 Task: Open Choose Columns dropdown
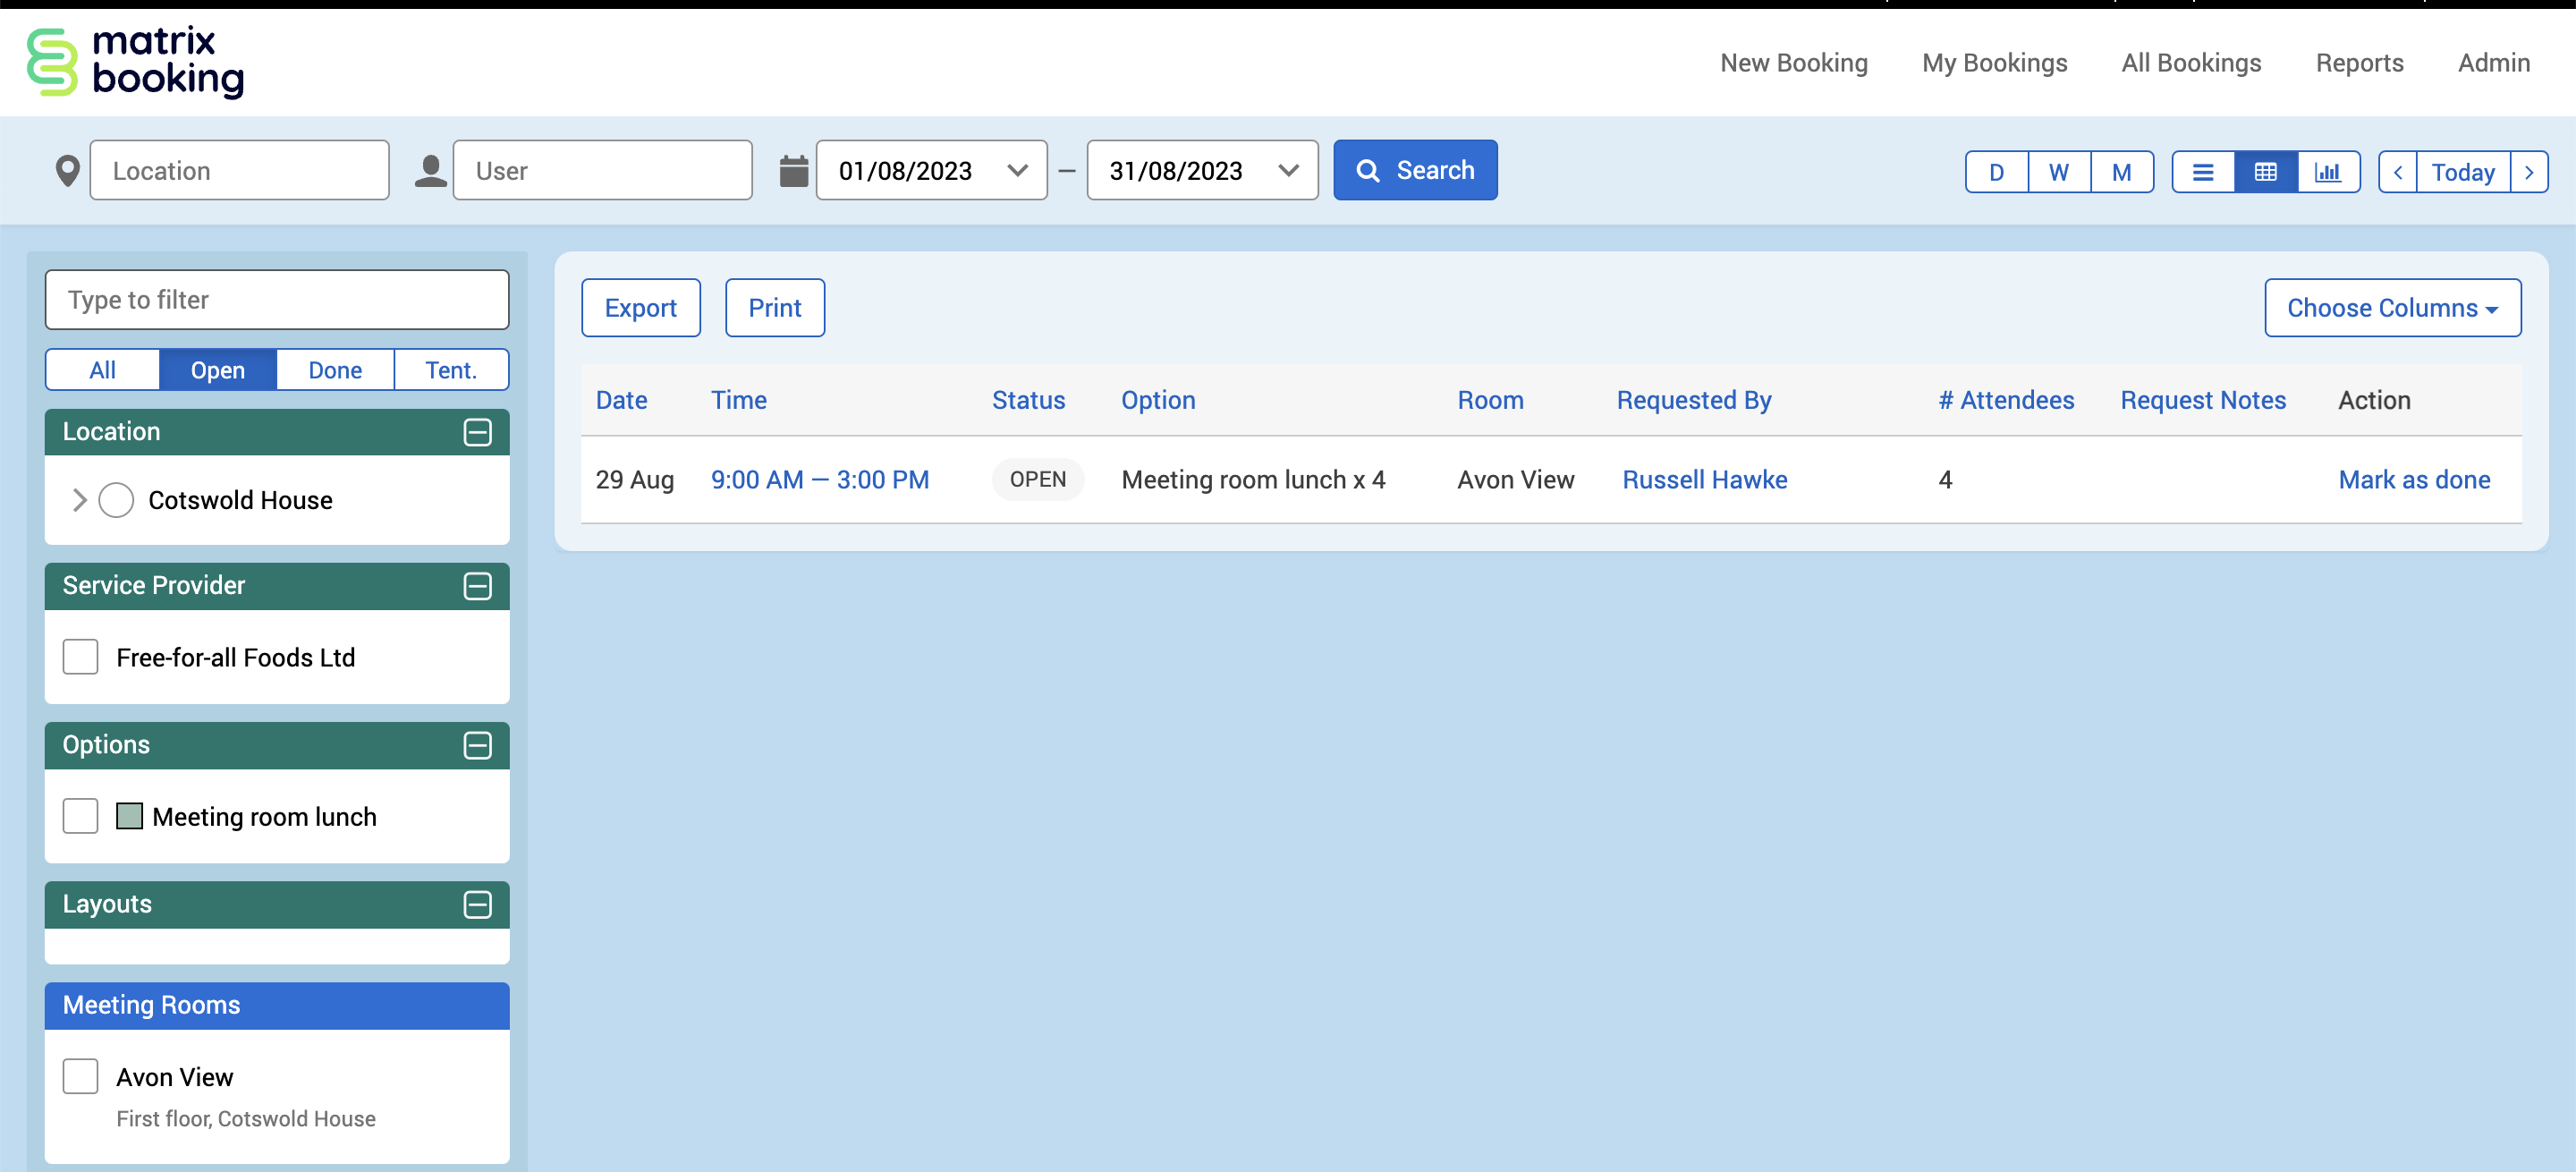pos(2391,308)
